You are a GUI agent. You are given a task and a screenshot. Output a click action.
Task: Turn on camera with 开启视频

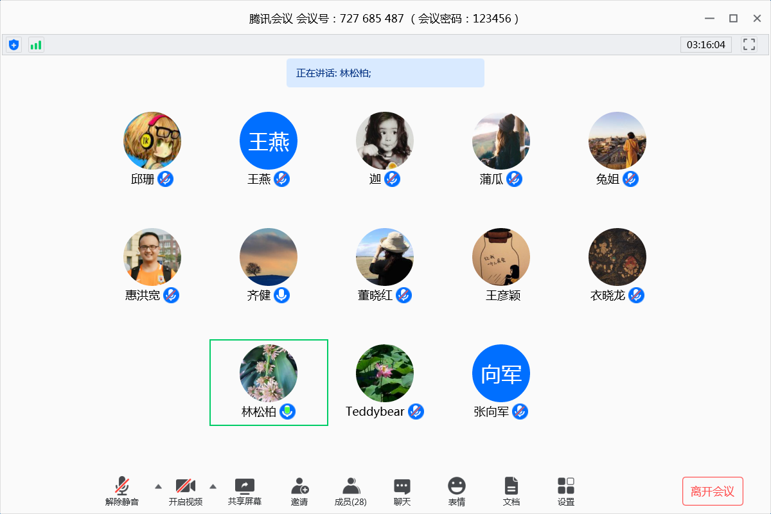coord(186,492)
